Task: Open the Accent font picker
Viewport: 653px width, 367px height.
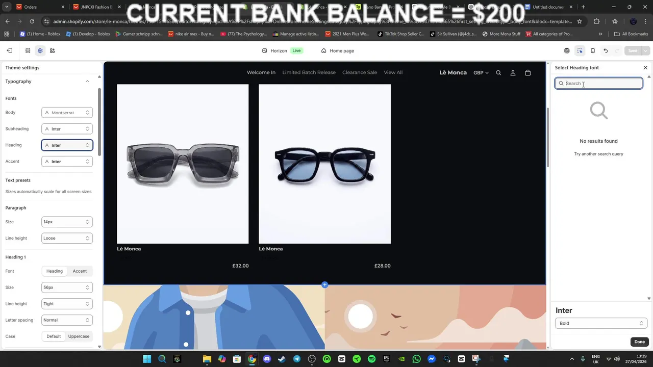Action: (67, 162)
